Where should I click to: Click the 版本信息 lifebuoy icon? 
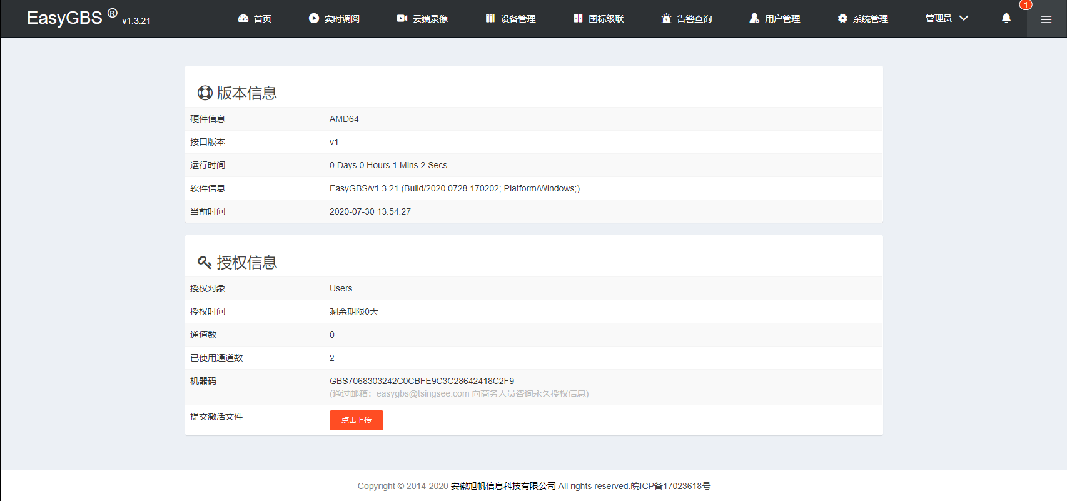point(205,93)
